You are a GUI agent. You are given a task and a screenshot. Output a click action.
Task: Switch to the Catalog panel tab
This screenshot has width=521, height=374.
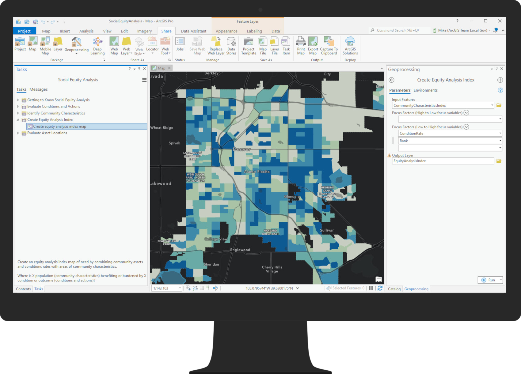click(394, 289)
